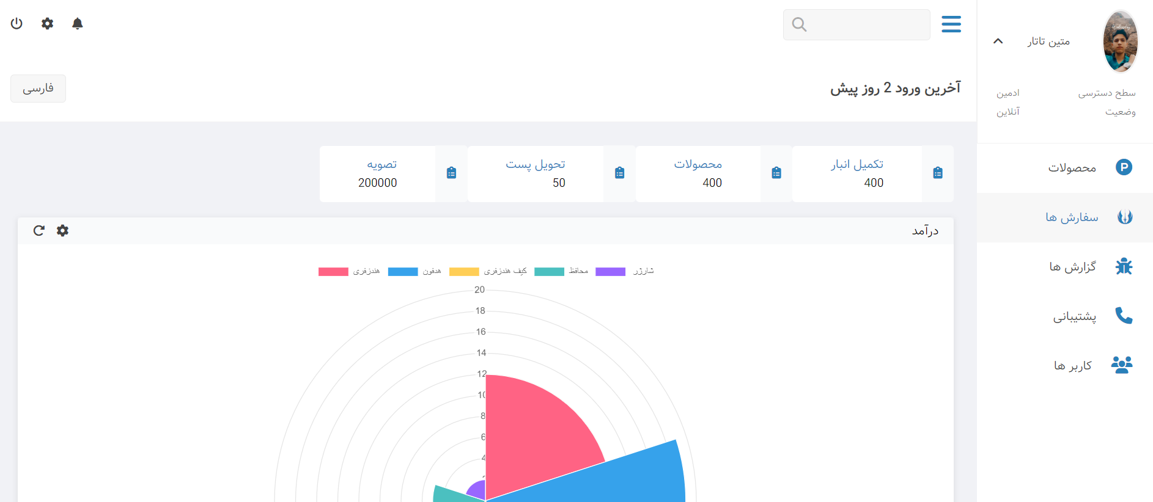Image resolution: width=1153 pixels, height=502 pixels.
Task: Refresh the درآمد chart
Action: 39,230
